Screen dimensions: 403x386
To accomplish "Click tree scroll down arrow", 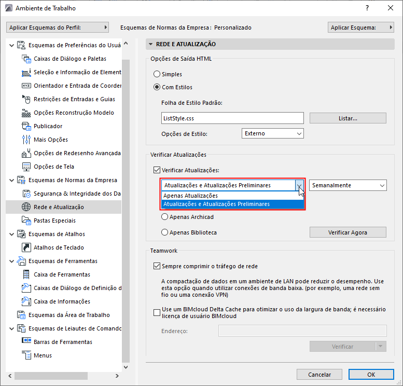I will coord(126,367).
